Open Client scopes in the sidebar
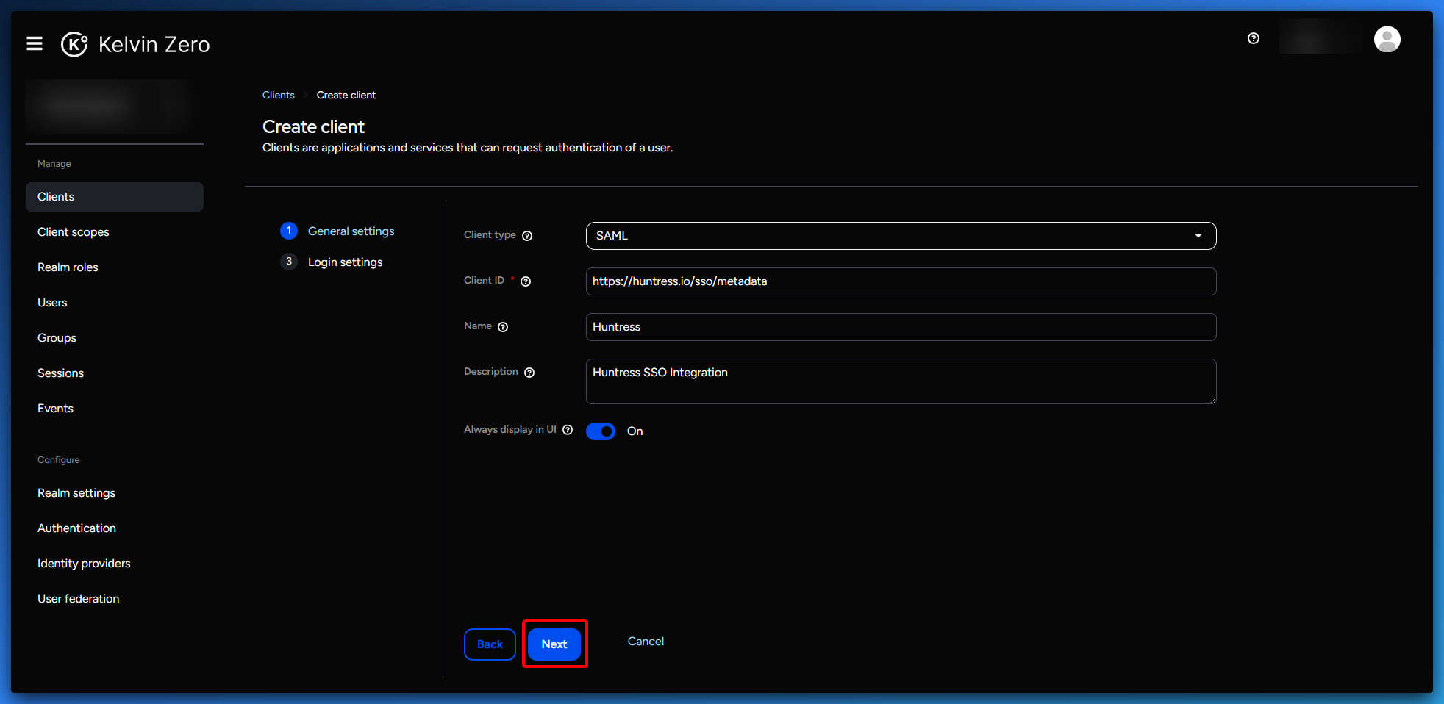Image resolution: width=1444 pixels, height=704 pixels. (x=115, y=232)
